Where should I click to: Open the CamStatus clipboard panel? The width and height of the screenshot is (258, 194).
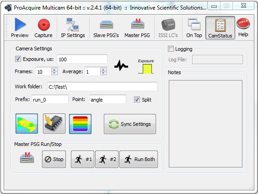coord(220,27)
